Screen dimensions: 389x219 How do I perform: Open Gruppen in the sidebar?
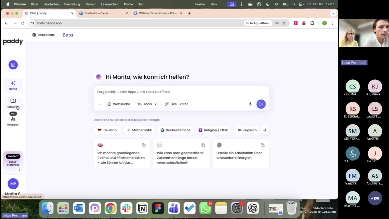pos(13,121)
